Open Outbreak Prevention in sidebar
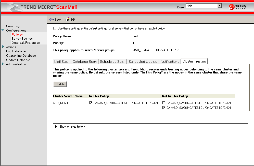The image size is (254, 166). (26, 43)
